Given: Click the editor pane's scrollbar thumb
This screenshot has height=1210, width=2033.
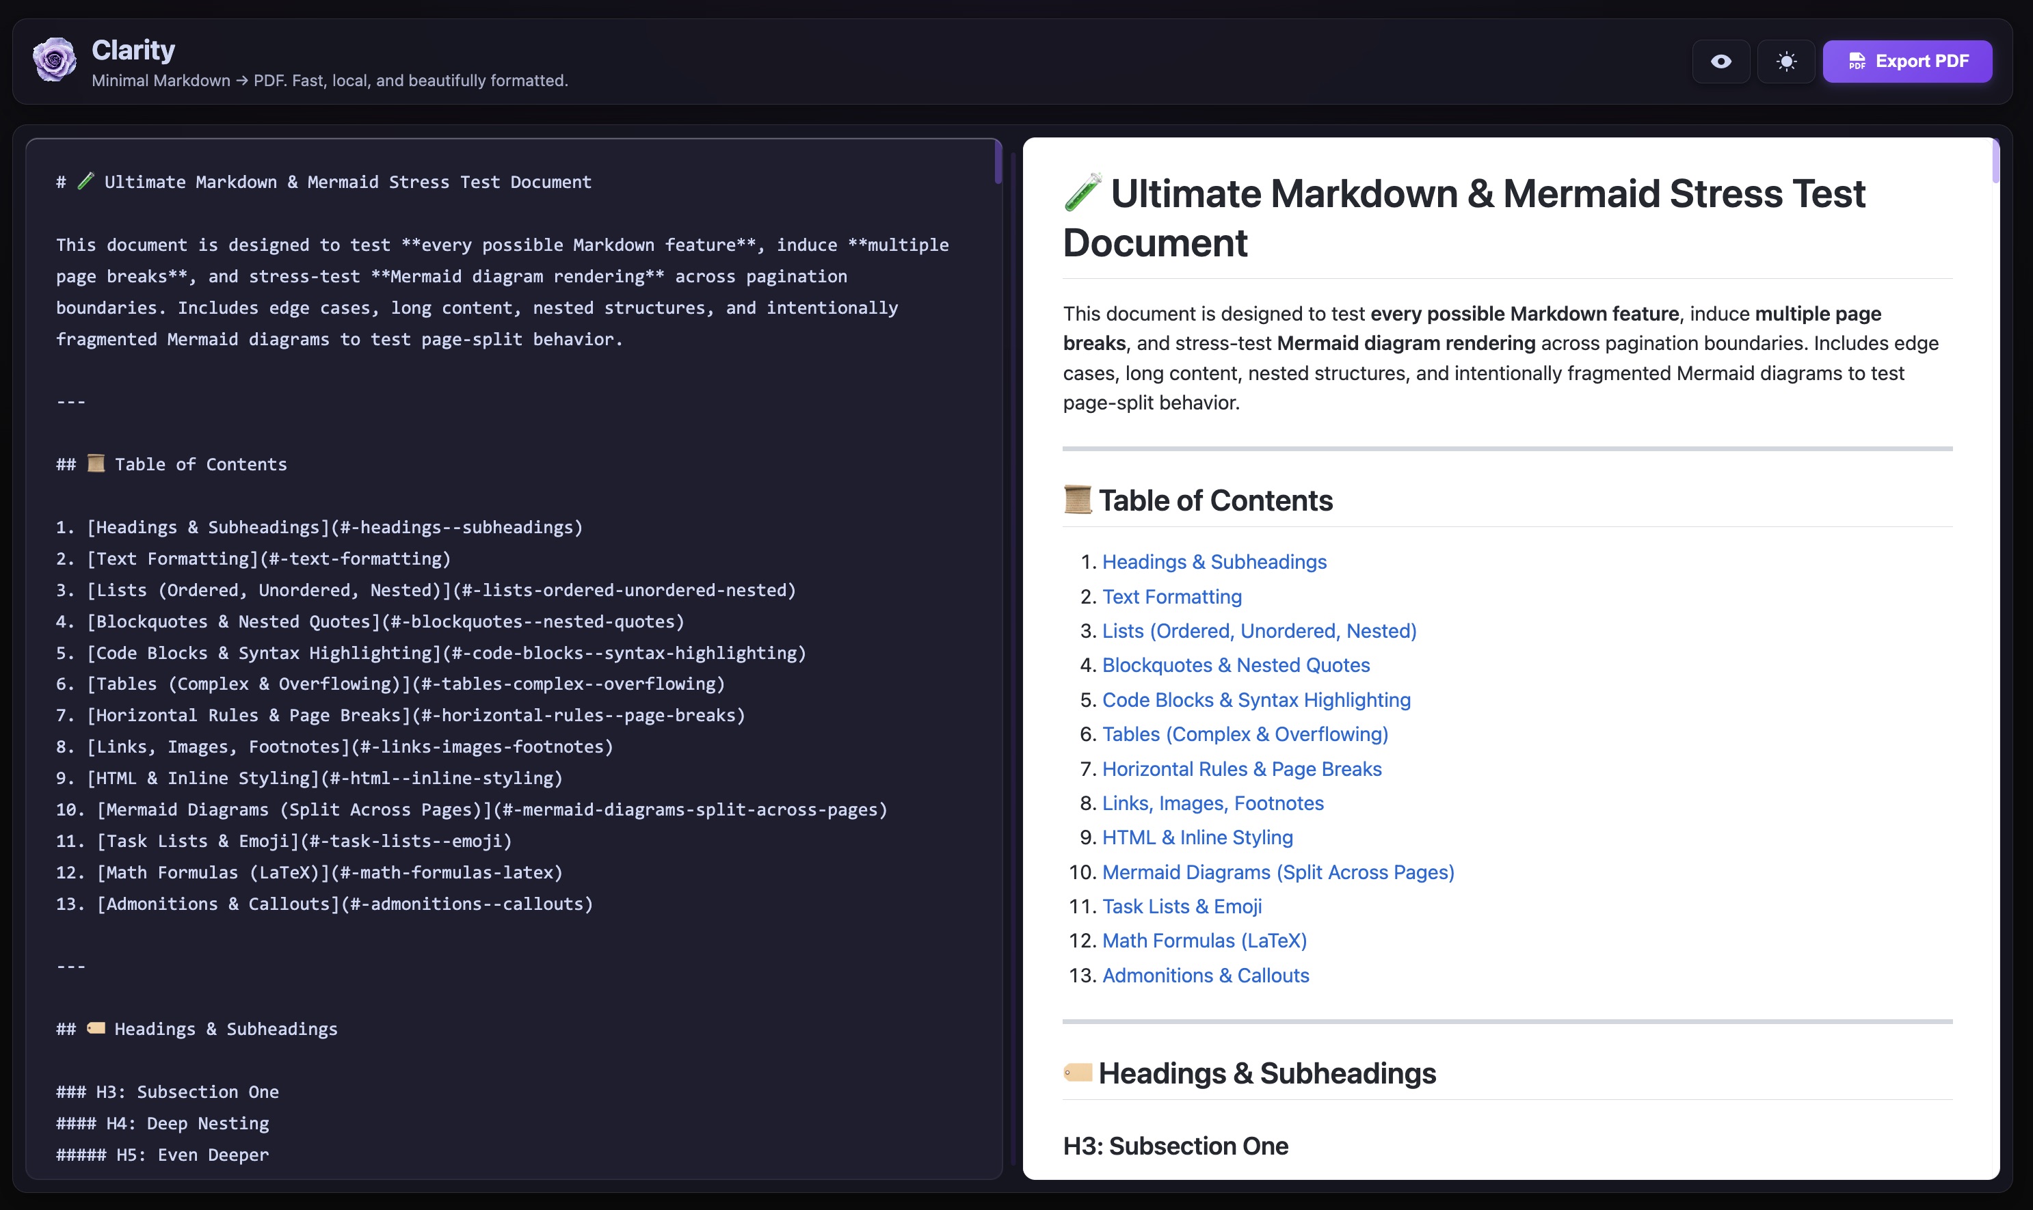Looking at the screenshot, I should pos(997,161).
